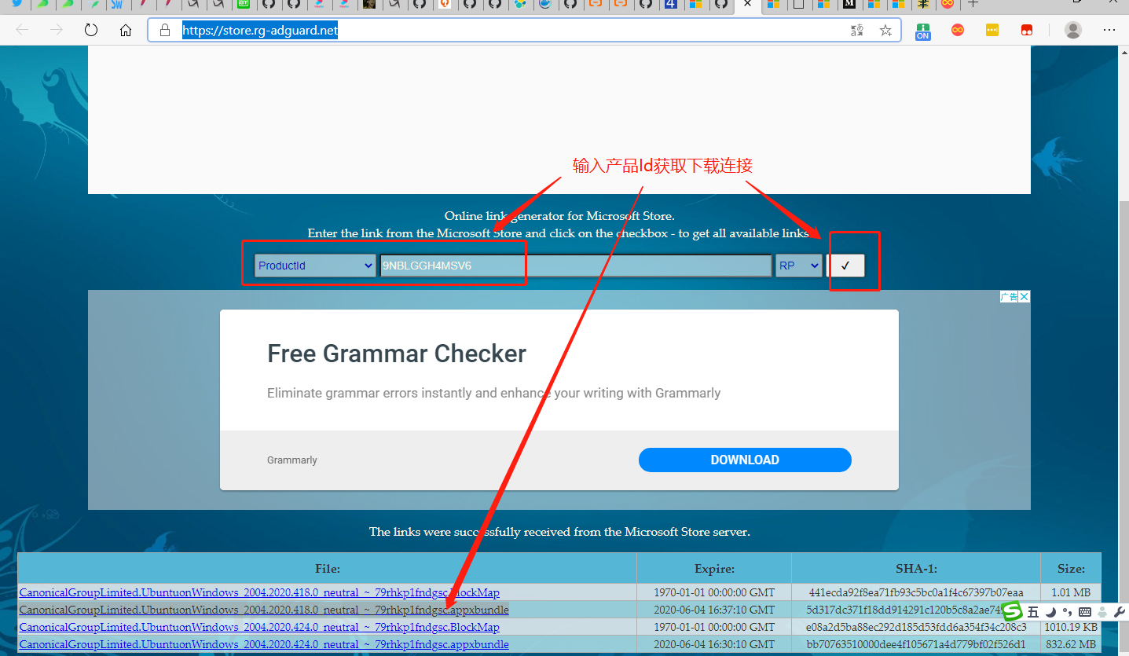Toggle the punctuation mode icon on IME bar
Screen dimensions: 1129x656
[1067, 611]
